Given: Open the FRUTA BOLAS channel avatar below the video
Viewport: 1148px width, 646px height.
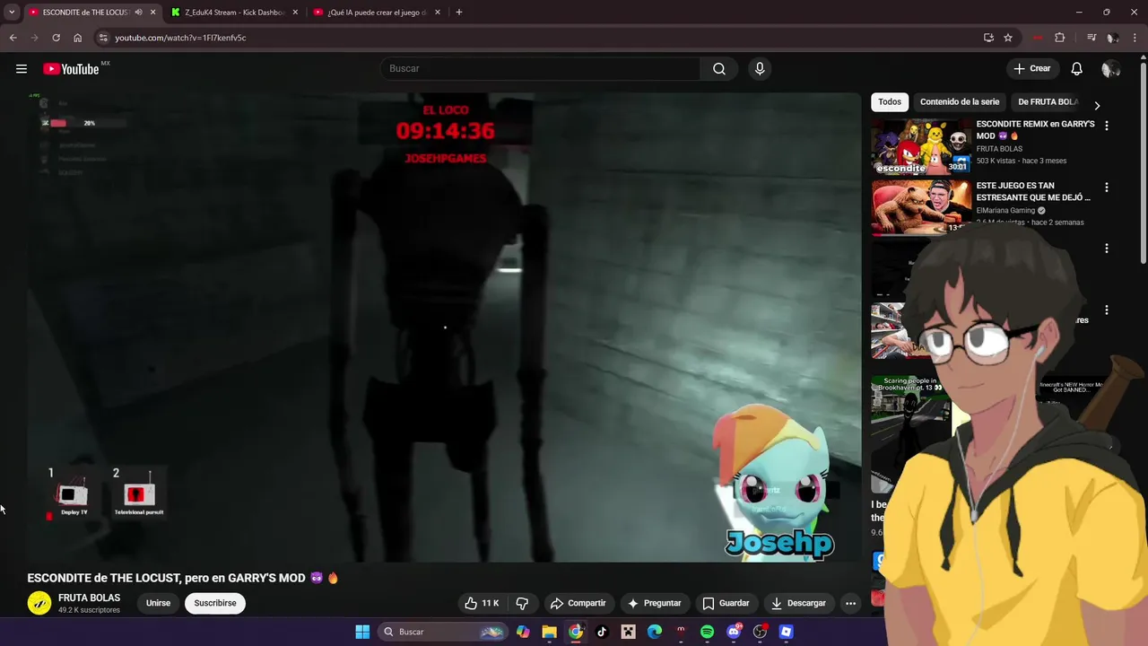Looking at the screenshot, I should point(39,603).
